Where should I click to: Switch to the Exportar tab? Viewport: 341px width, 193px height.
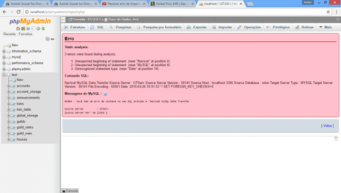pos(197,27)
